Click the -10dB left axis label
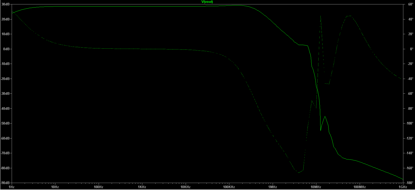The height and width of the screenshot is (190, 415). point(5,64)
